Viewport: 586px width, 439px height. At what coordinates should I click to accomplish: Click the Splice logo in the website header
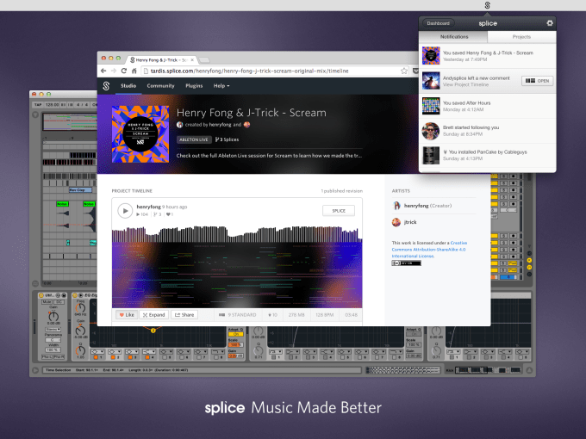pyautogui.click(x=106, y=86)
